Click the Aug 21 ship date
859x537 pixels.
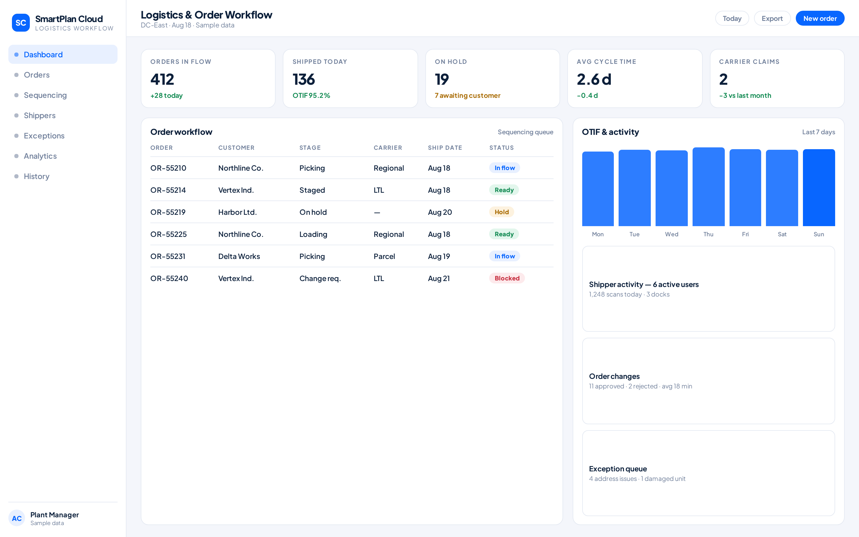pos(439,278)
